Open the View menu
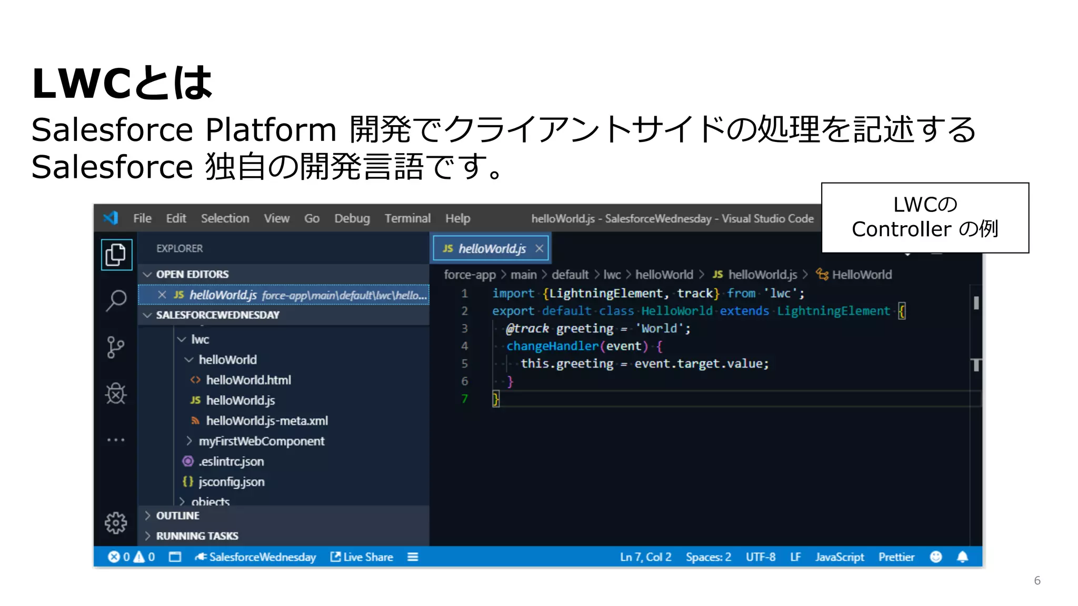 pyautogui.click(x=276, y=218)
